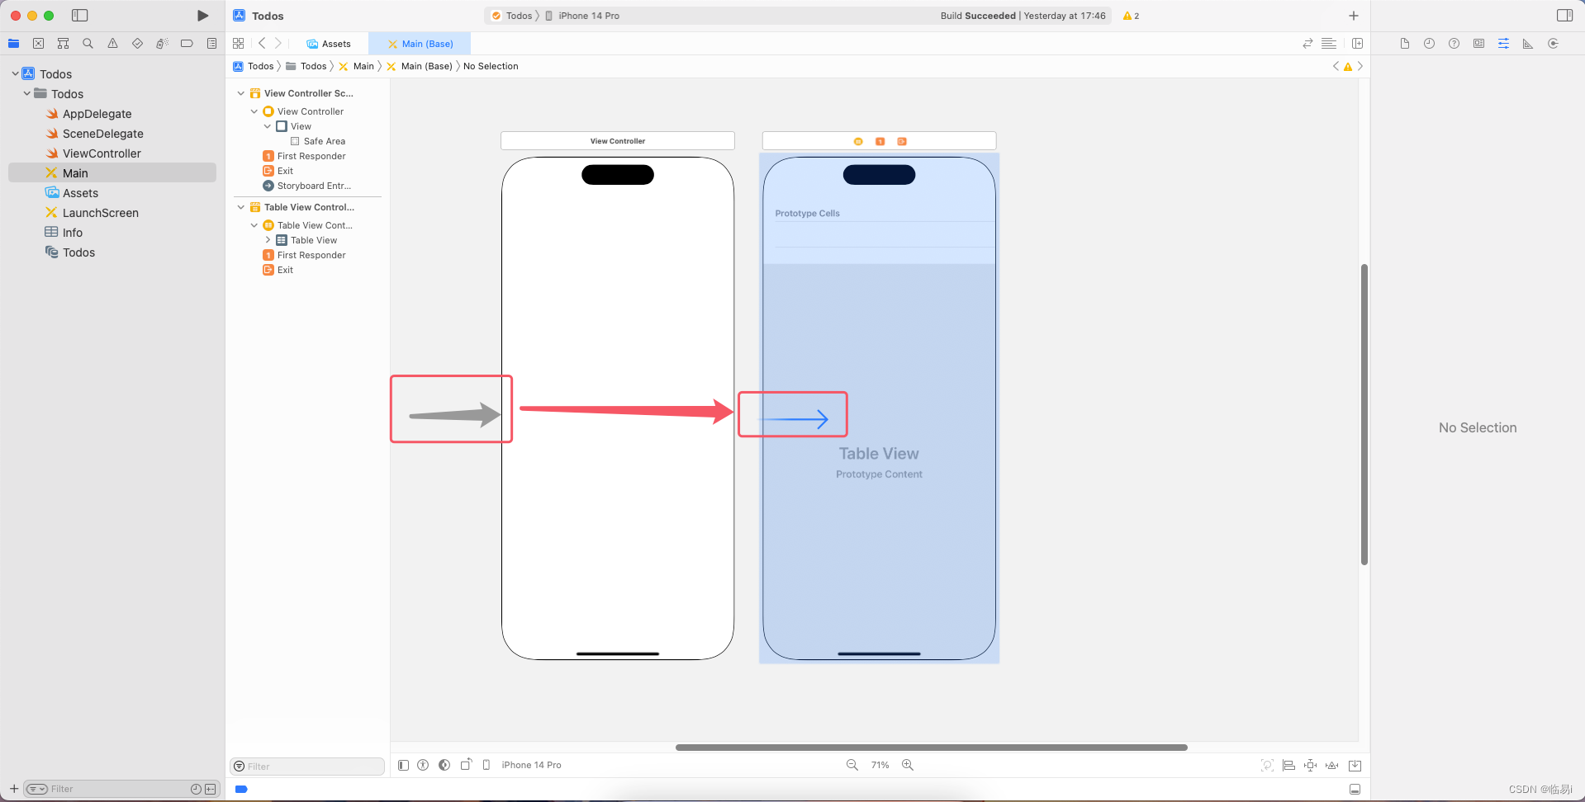The width and height of the screenshot is (1585, 802).
Task: Open the Find navigator magnifier icon
Action: (x=88, y=44)
